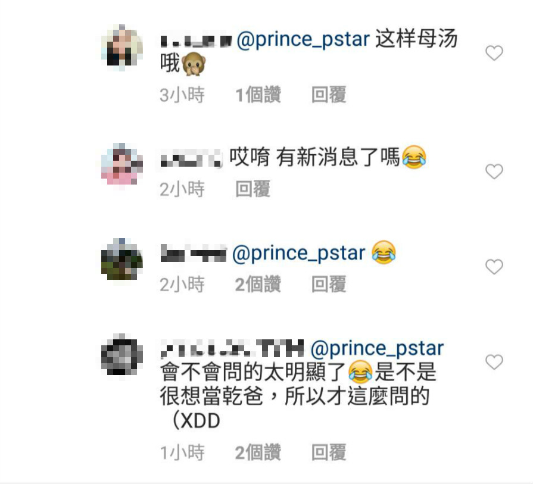Reply to the 这样母汤哦 comment

pyautogui.click(x=329, y=95)
